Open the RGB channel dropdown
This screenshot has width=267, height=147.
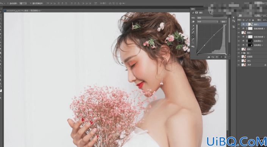click(208, 22)
